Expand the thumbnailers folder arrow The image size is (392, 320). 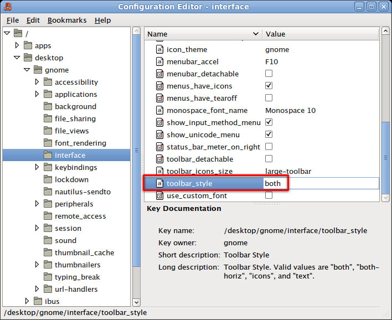[x=37, y=265]
